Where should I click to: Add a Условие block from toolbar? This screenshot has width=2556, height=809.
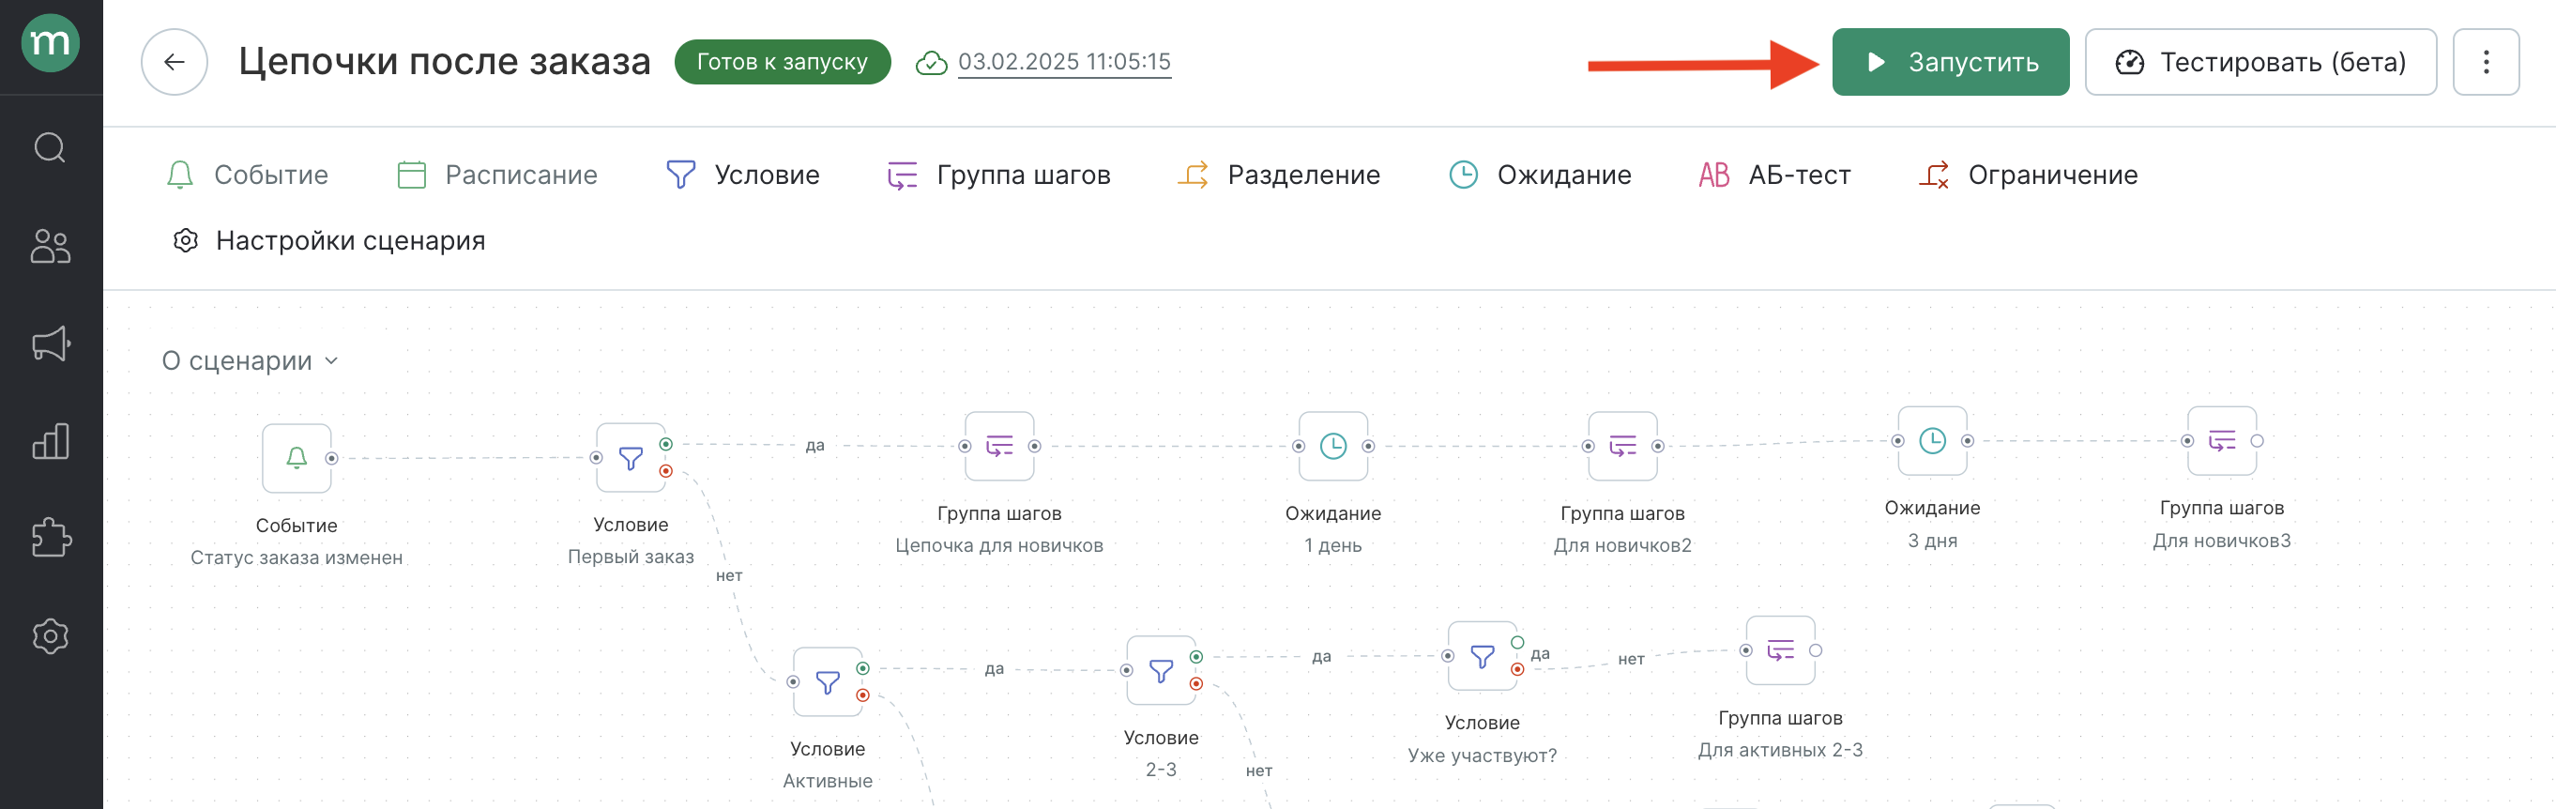coord(742,175)
